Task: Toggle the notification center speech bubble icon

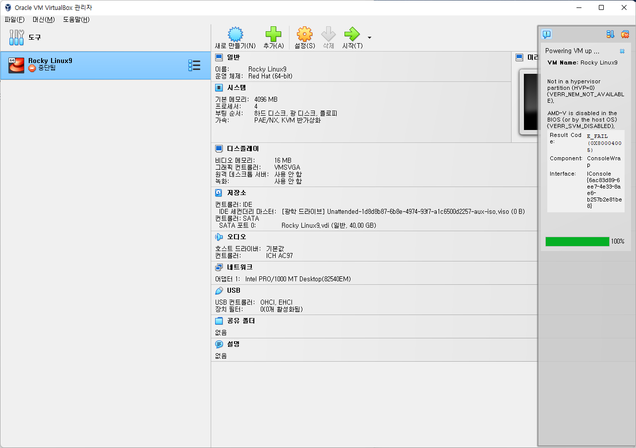Action: click(546, 34)
